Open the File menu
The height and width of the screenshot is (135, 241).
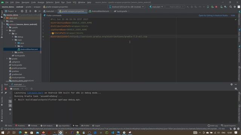(7, 3)
